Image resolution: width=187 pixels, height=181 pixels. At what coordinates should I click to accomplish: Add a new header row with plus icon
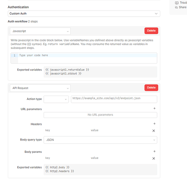(x=155, y=123)
